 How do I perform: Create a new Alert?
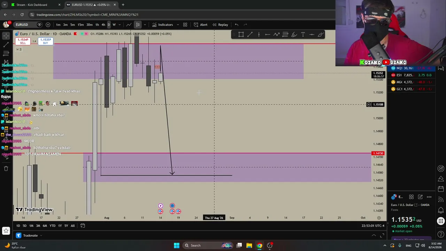pyautogui.click(x=200, y=25)
